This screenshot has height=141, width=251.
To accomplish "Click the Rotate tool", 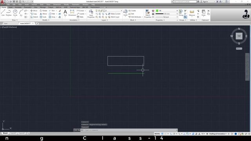I will click(44, 11).
